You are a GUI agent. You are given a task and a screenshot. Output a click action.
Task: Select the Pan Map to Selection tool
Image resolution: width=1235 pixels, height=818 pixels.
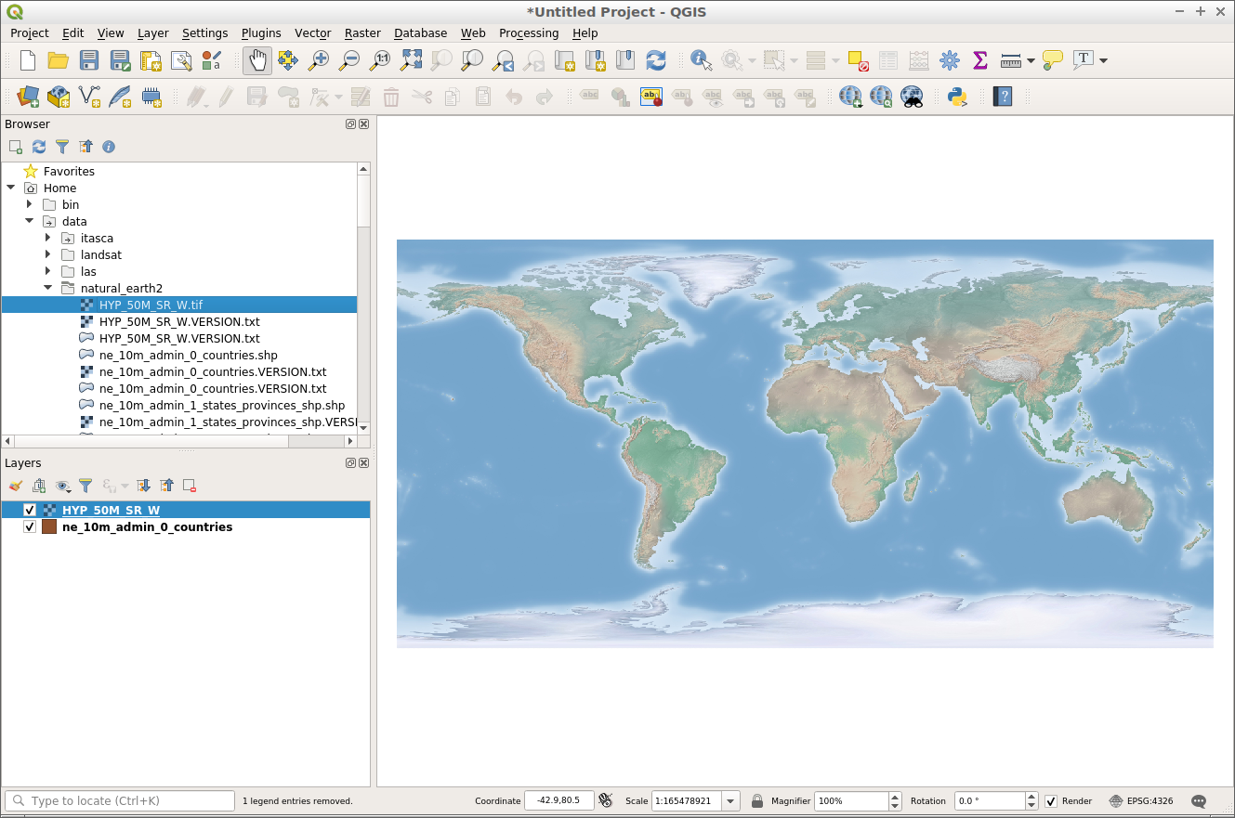(288, 60)
